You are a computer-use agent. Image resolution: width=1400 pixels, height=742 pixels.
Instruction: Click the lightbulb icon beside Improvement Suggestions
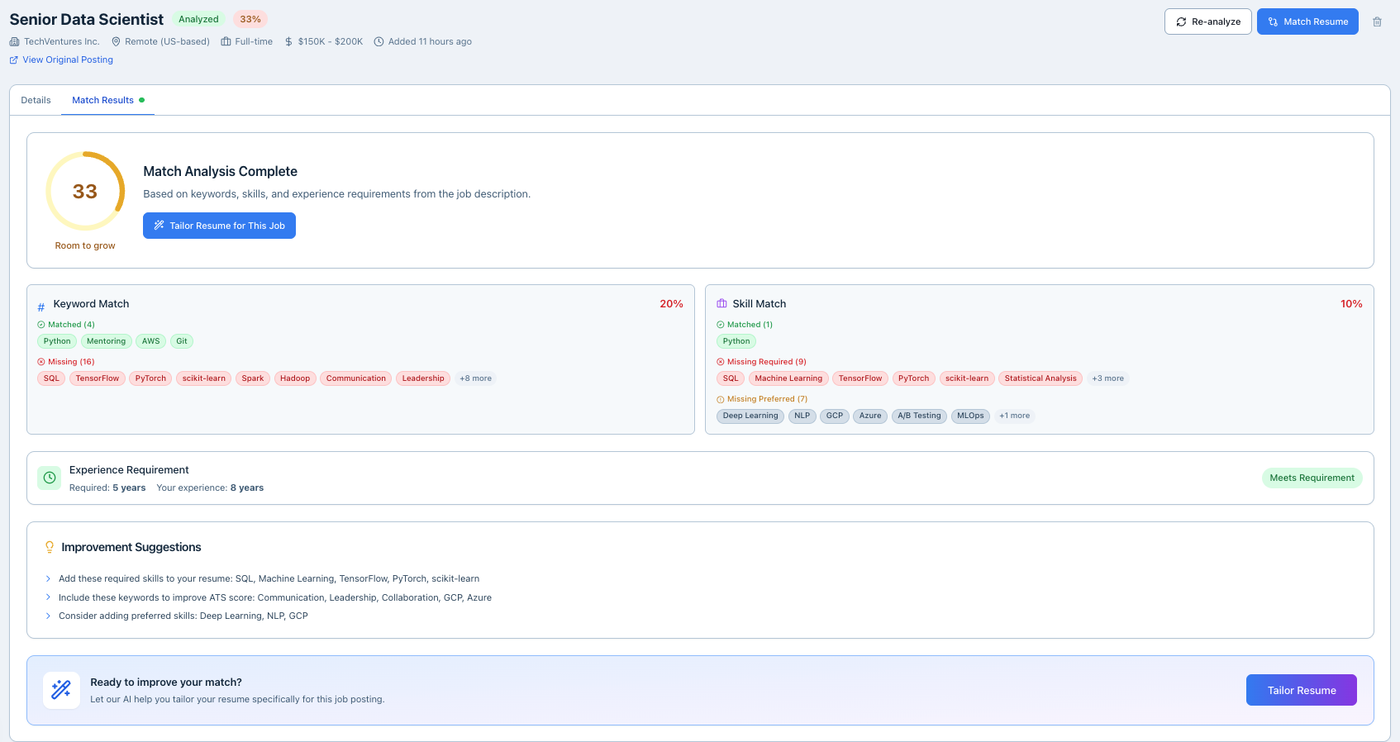50,547
